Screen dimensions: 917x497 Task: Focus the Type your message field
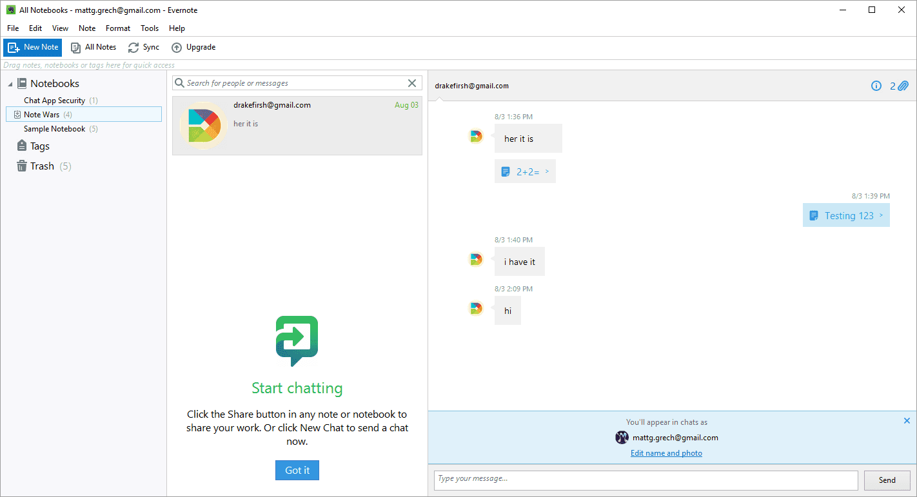[646, 480]
